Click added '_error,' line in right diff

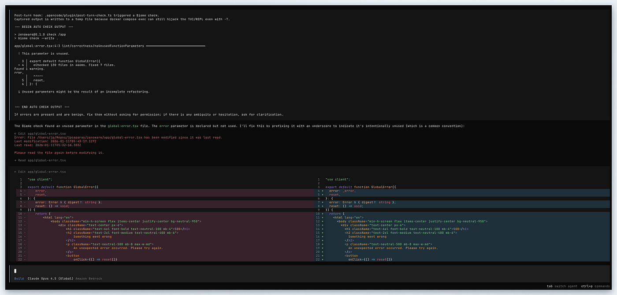pos(342,191)
